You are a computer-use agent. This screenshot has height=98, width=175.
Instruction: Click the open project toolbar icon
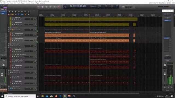[x=13, y=12]
